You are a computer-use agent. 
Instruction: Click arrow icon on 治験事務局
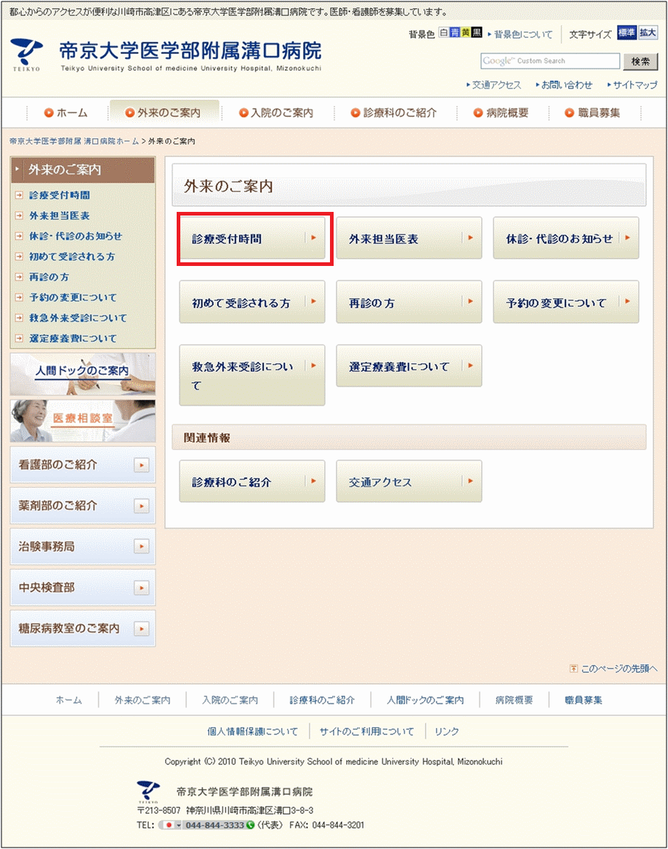142,547
